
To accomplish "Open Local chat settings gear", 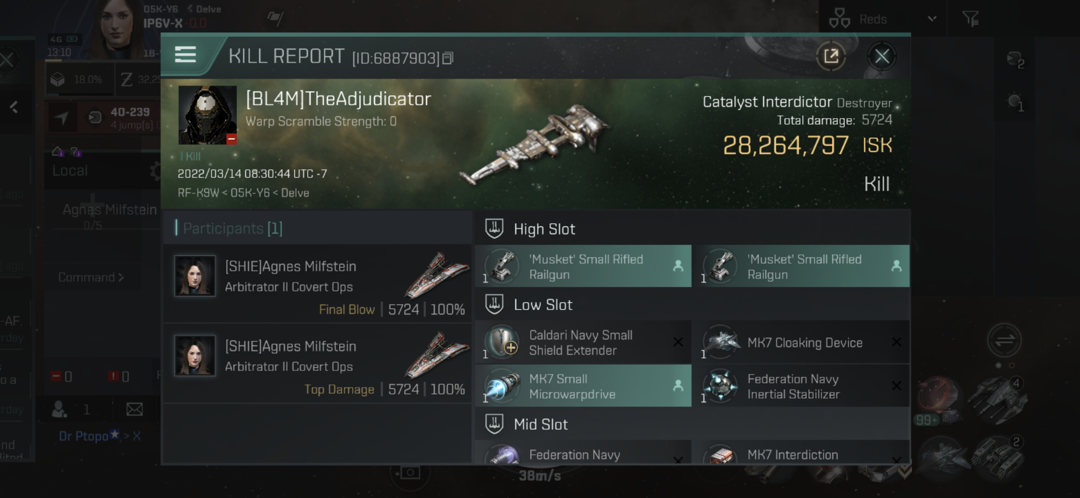I will coord(155,171).
